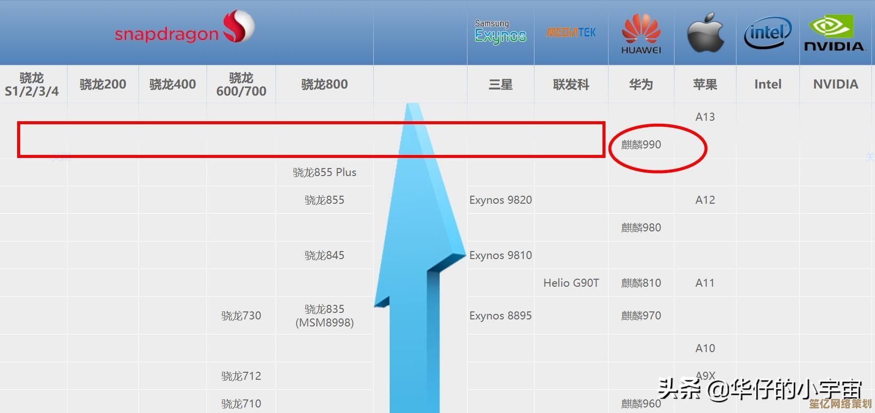Click the Intel logo
The height and width of the screenshot is (413, 875).
coord(768,33)
